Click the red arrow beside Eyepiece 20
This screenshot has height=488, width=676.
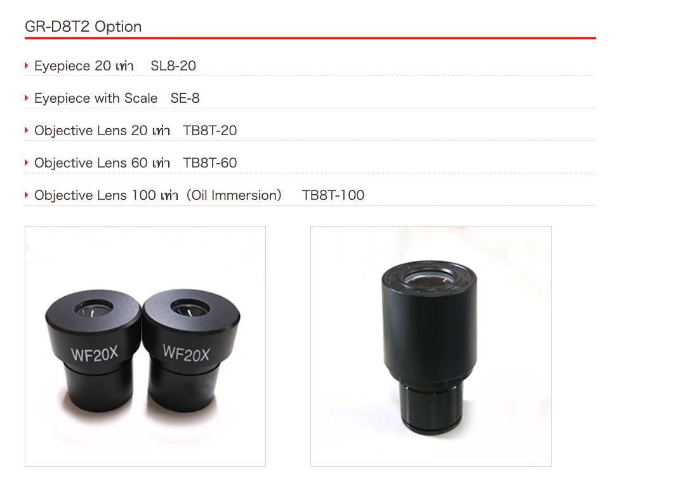pos(26,65)
